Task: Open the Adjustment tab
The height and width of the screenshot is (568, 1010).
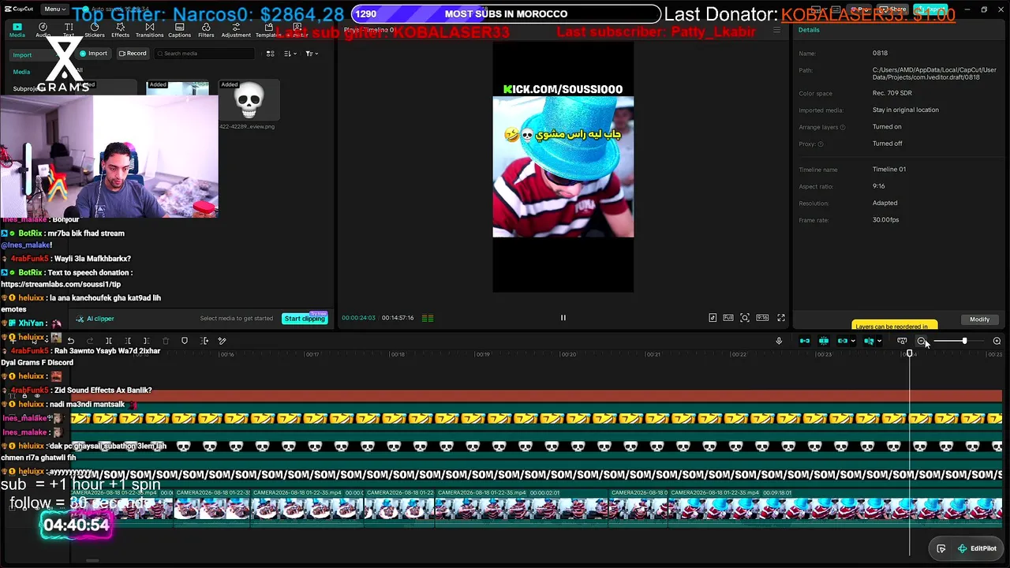Action: 236,30
